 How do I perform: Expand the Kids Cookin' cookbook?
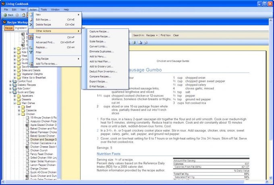10,89
